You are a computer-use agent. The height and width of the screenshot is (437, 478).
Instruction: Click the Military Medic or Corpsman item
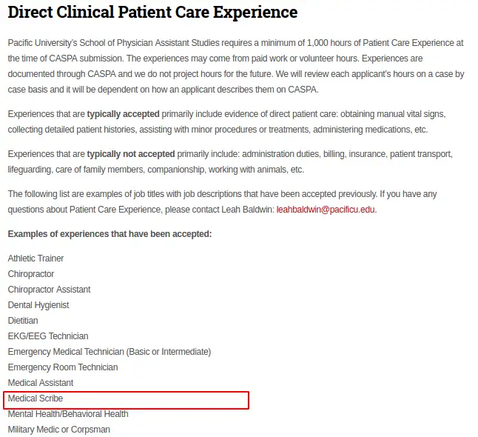pos(58,430)
